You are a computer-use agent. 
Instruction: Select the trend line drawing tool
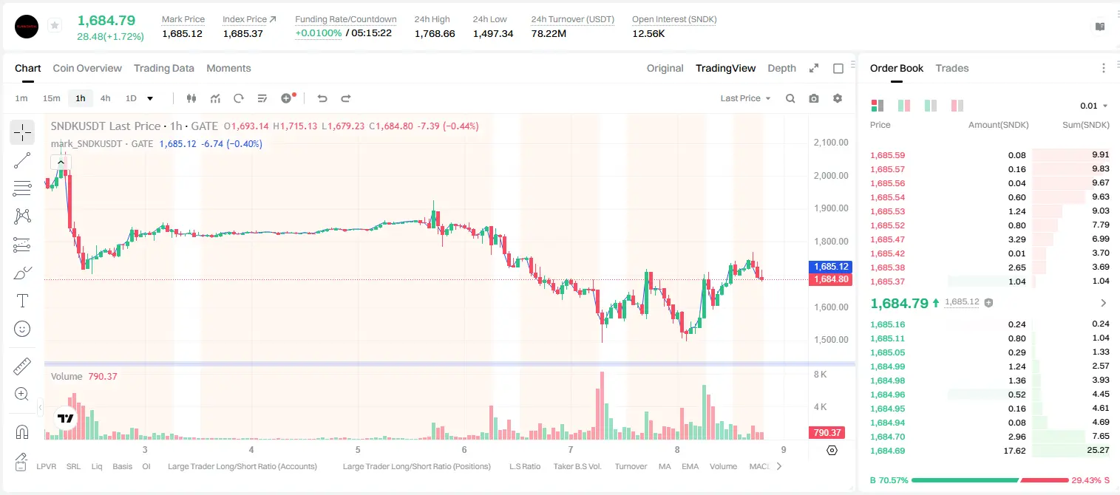[22, 160]
